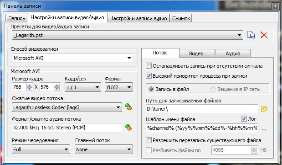Delete preset using the red X icon
This screenshot has width=282, height=165.
pos(264,35)
